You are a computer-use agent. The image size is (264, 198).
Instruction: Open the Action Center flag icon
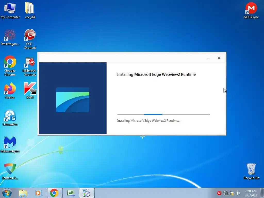coord(232,193)
